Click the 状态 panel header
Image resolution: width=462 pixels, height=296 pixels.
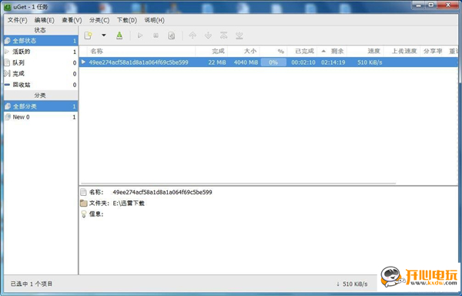point(41,30)
